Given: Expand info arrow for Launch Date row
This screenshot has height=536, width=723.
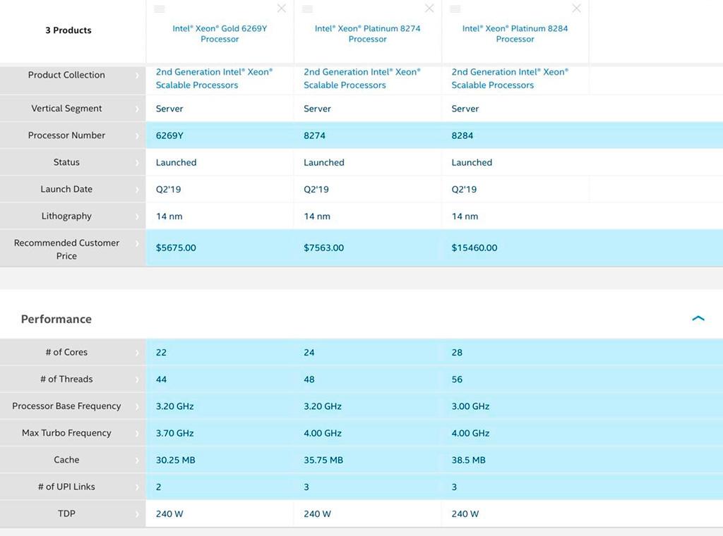Looking at the screenshot, I should tap(137, 190).
